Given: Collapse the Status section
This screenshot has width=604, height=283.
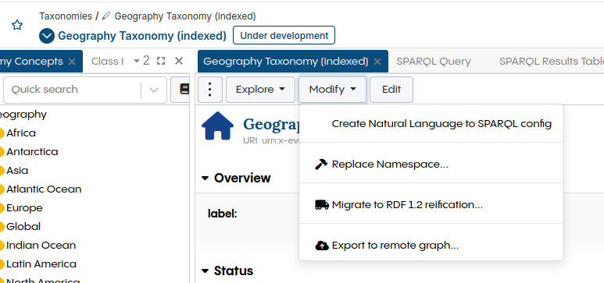Looking at the screenshot, I should pos(206,271).
